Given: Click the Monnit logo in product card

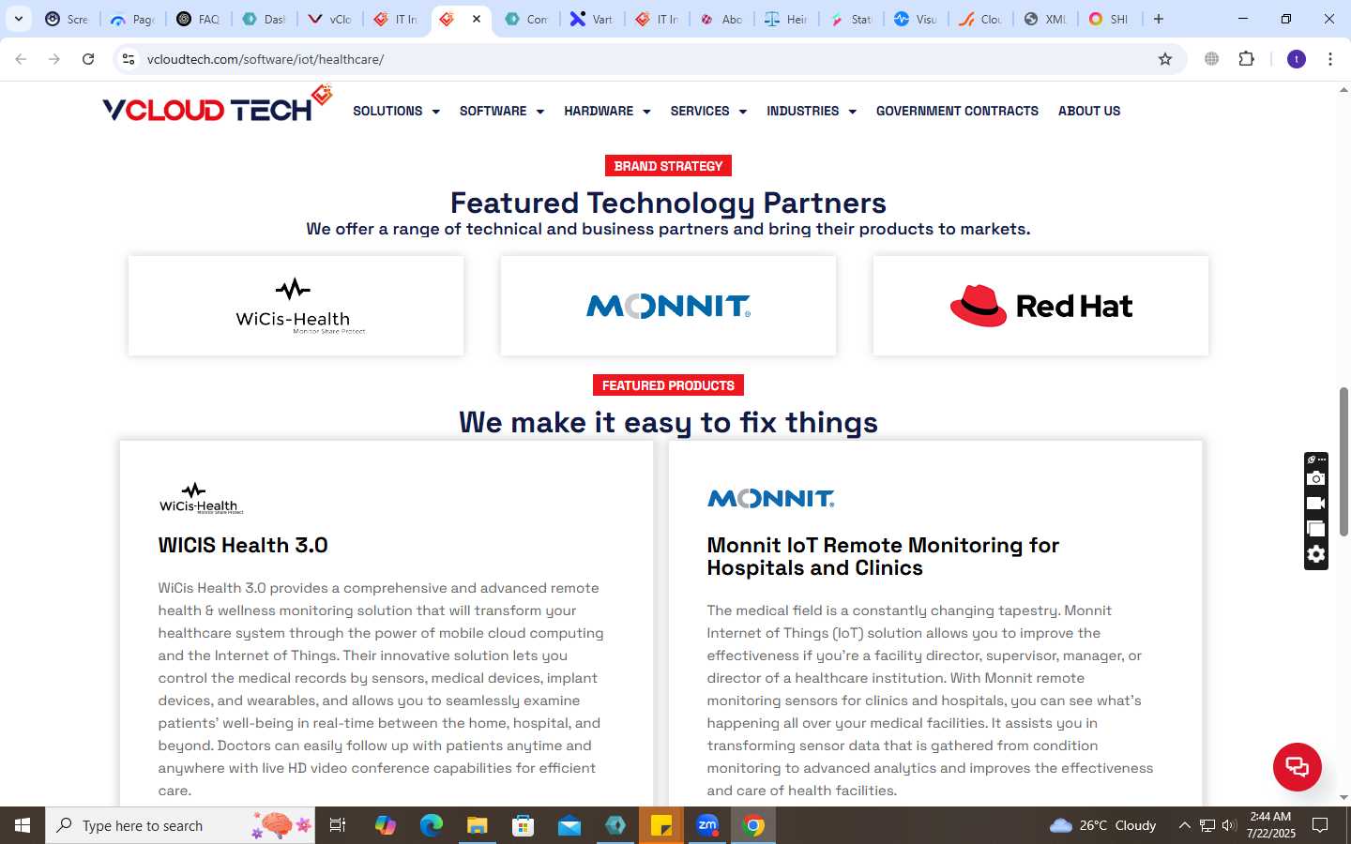Looking at the screenshot, I should [770, 499].
